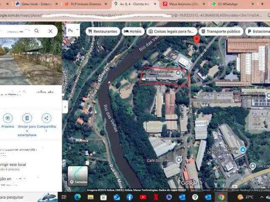Open Clipchamp from the taskbar
Screen dimensions: 270x202
(169, 197)
